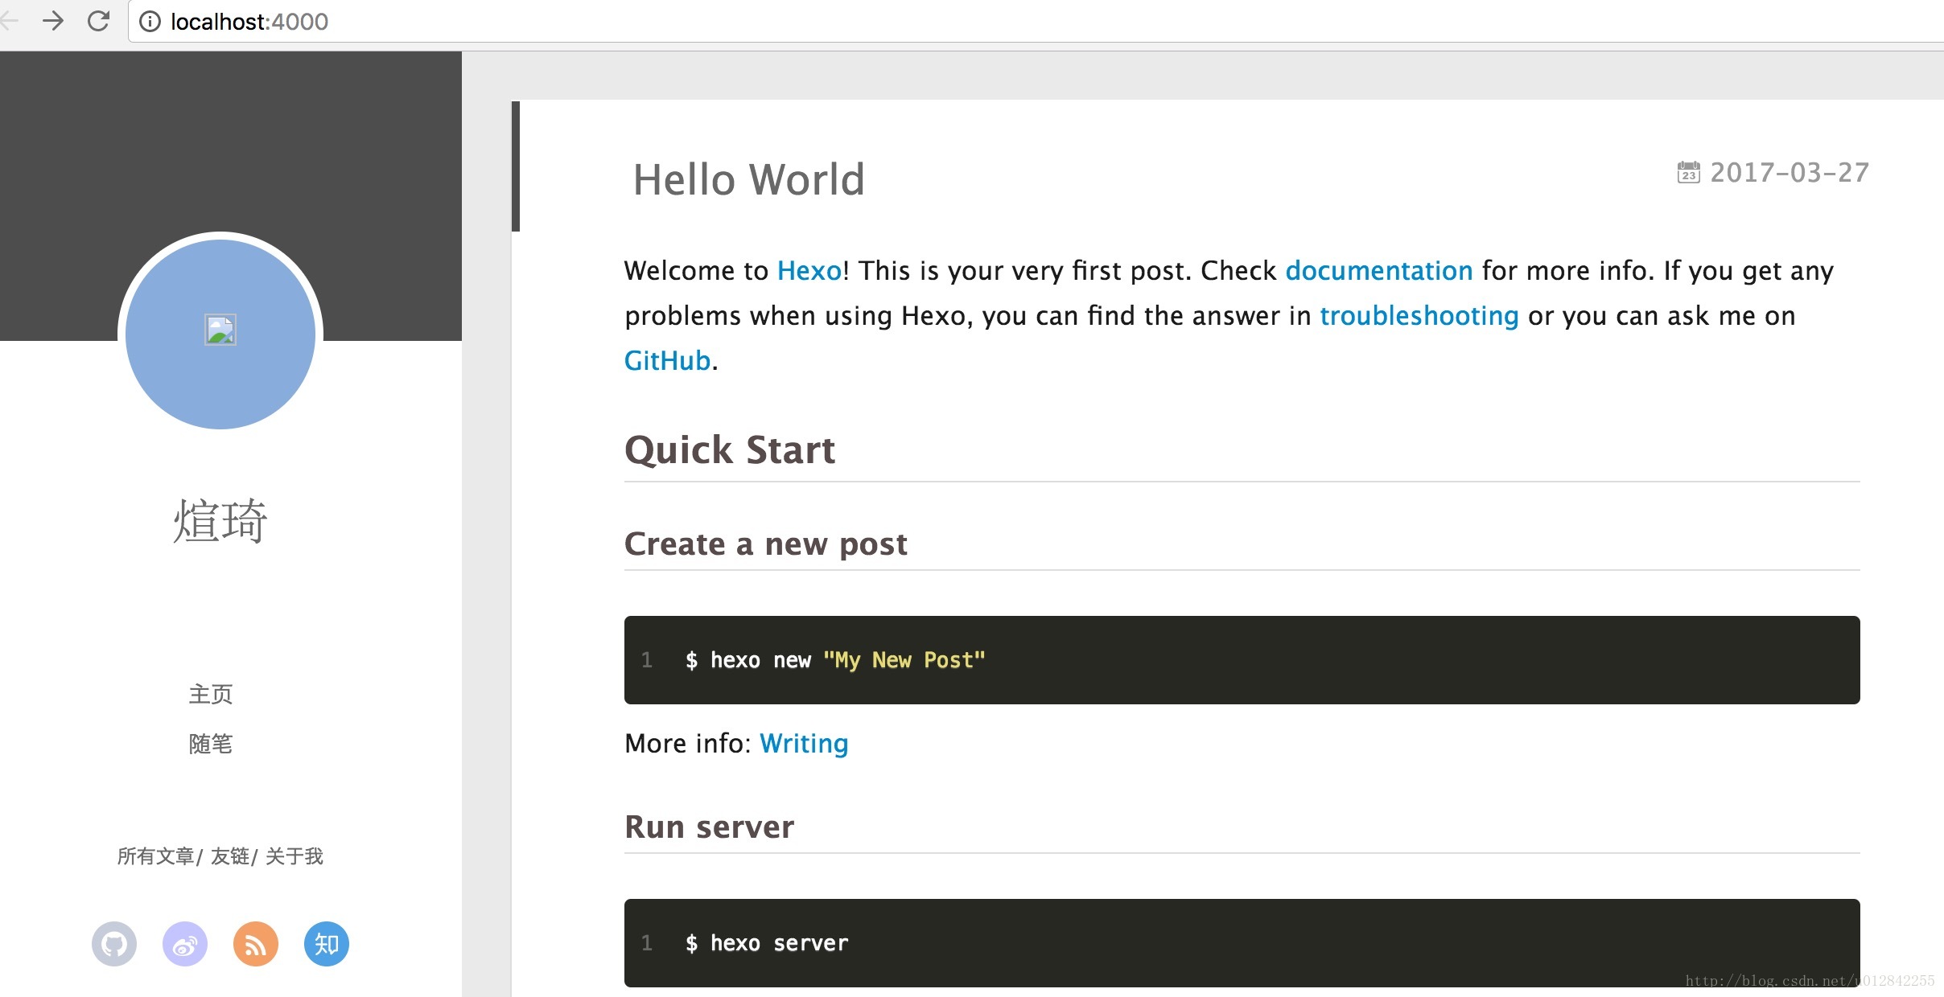Switch to the 关于我 tab
This screenshot has height=997, width=1944.
[294, 856]
